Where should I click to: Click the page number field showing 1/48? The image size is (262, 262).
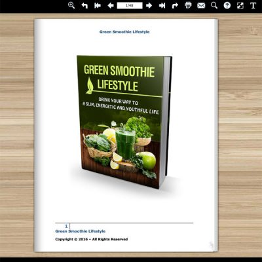pos(130,5)
